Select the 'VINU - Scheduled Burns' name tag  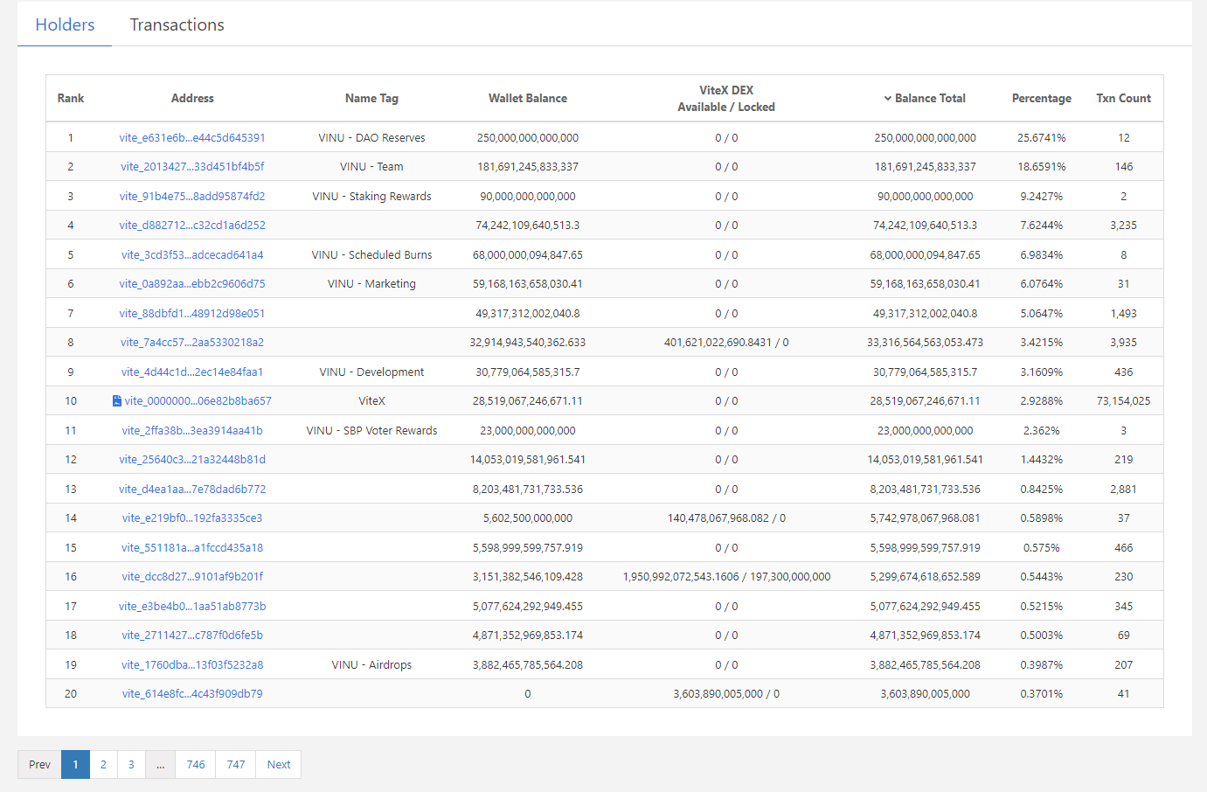[371, 255]
